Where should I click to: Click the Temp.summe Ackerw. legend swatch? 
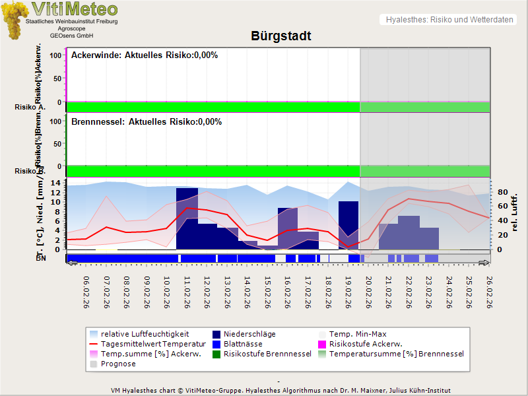95,354
